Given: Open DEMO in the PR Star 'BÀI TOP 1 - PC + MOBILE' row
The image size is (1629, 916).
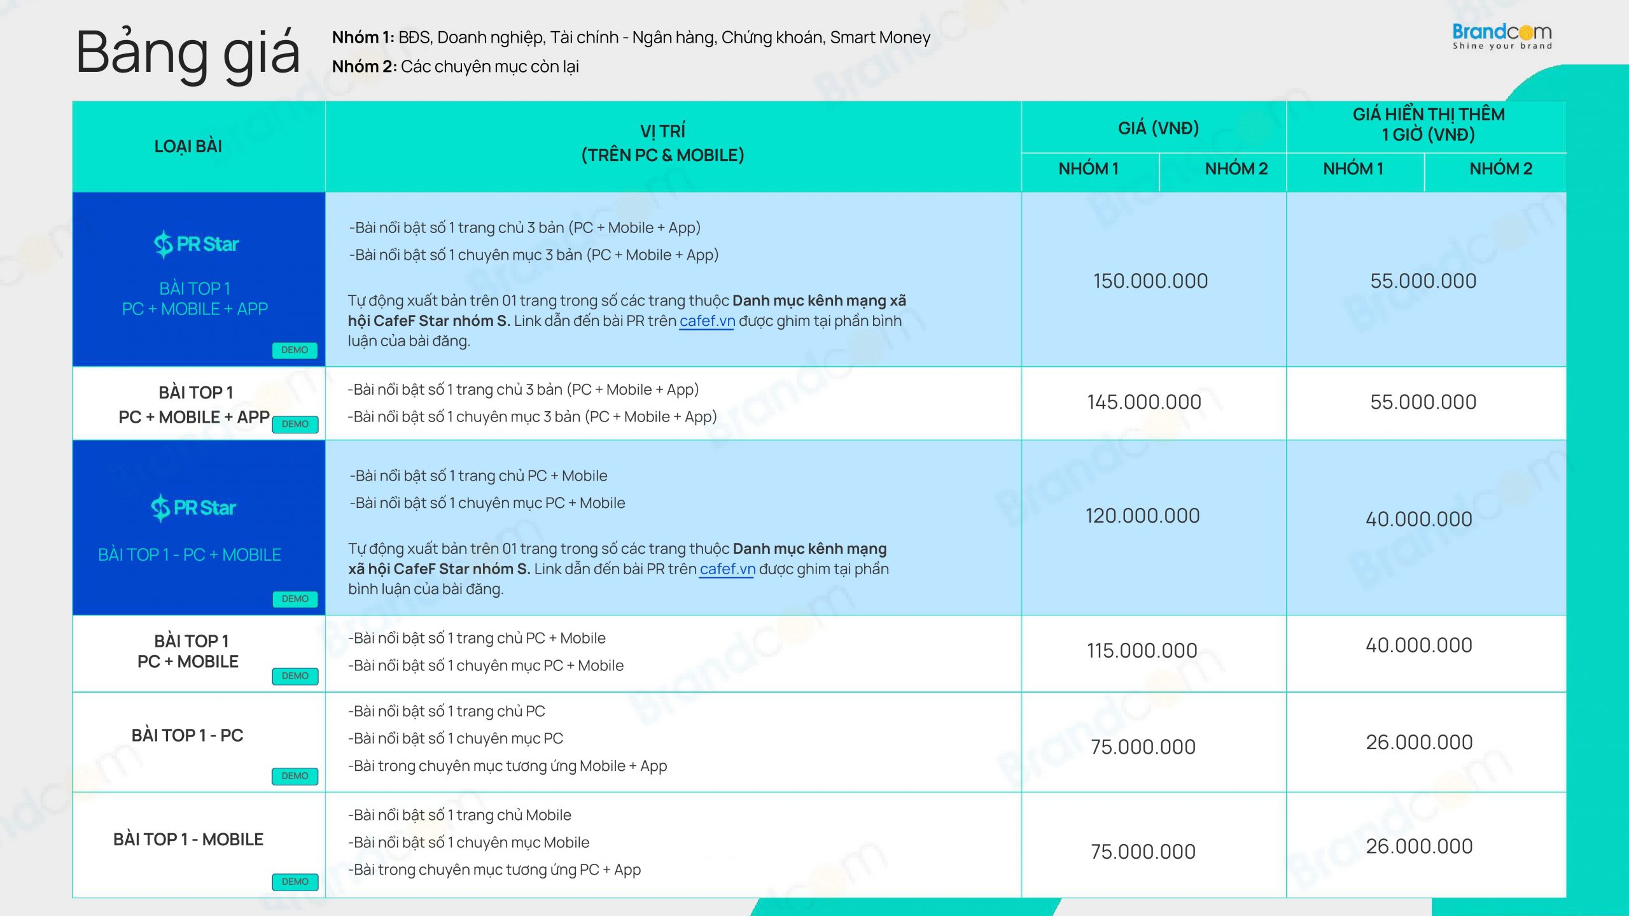Looking at the screenshot, I should (295, 599).
